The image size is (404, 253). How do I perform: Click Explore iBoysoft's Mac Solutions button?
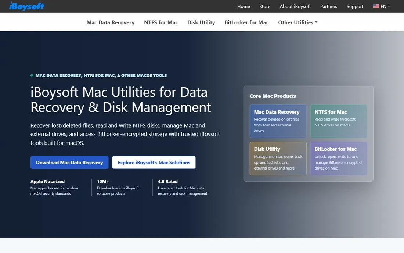[154, 163]
